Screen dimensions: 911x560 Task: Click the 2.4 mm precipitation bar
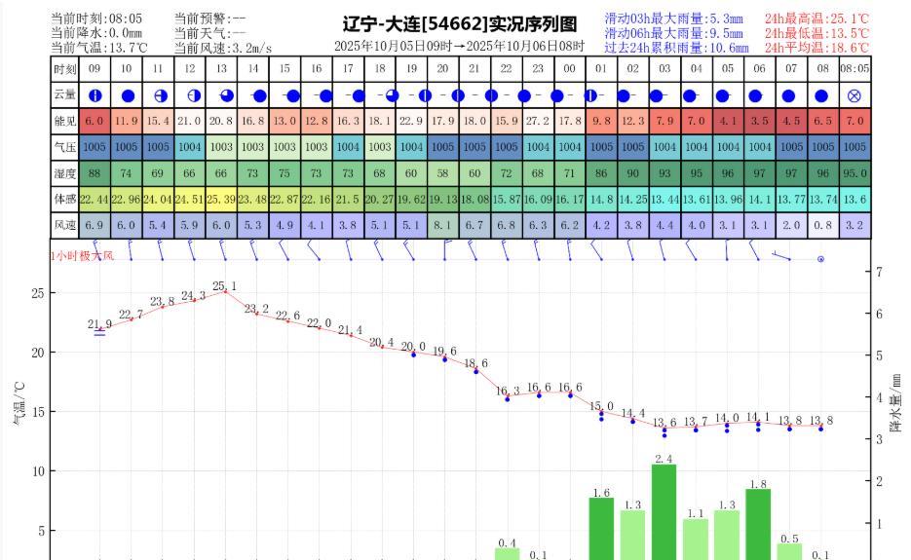point(664,512)
